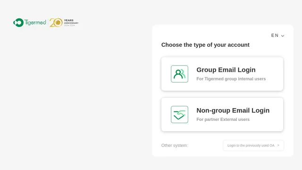Click the 'Other system:' label
The height and width of the screenshot is (170, 302).
[x=174, y=145]
